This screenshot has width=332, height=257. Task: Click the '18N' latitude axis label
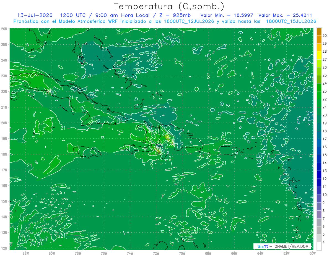[4, 154]
